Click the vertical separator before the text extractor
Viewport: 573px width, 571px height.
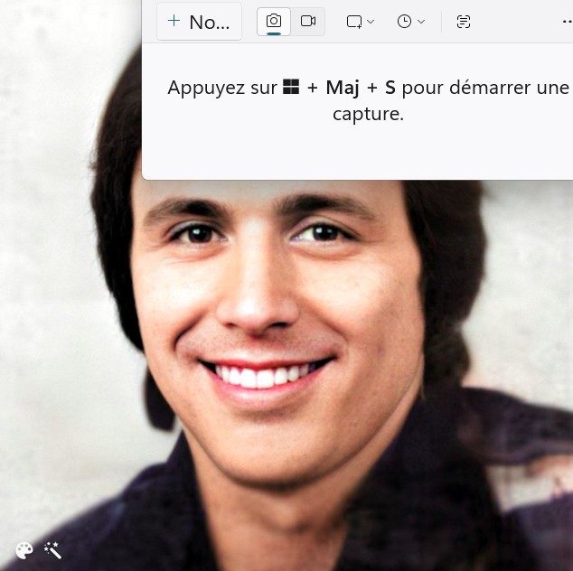click(x=441, y=22)
